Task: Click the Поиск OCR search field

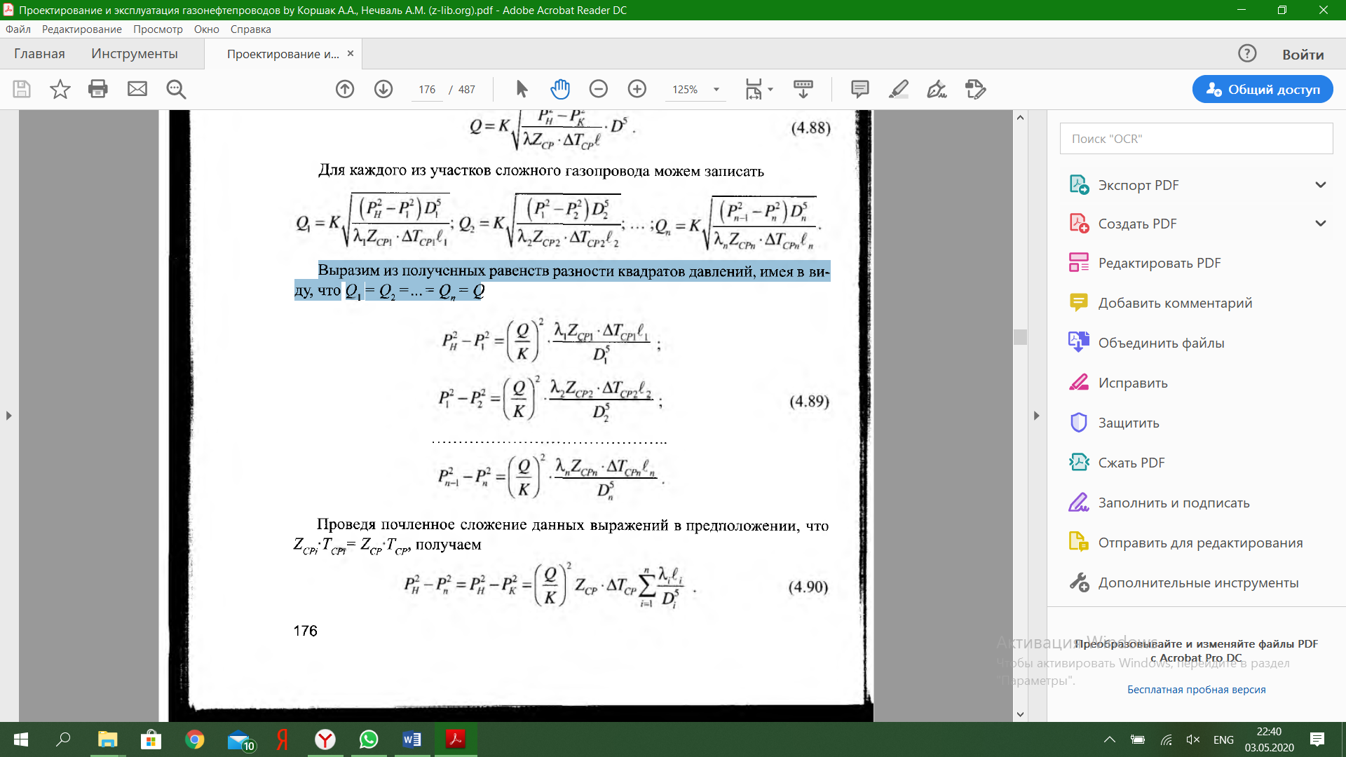Action: [1196, 139]
